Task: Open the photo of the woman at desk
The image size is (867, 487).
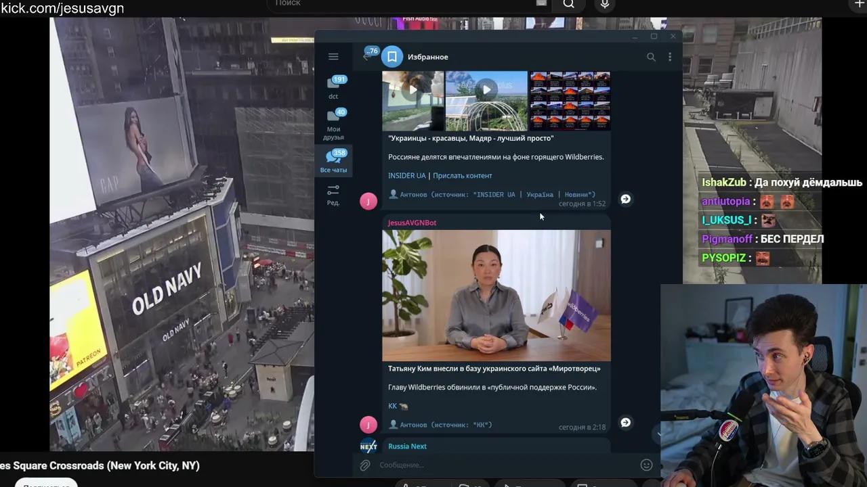Action: (496, 296)
